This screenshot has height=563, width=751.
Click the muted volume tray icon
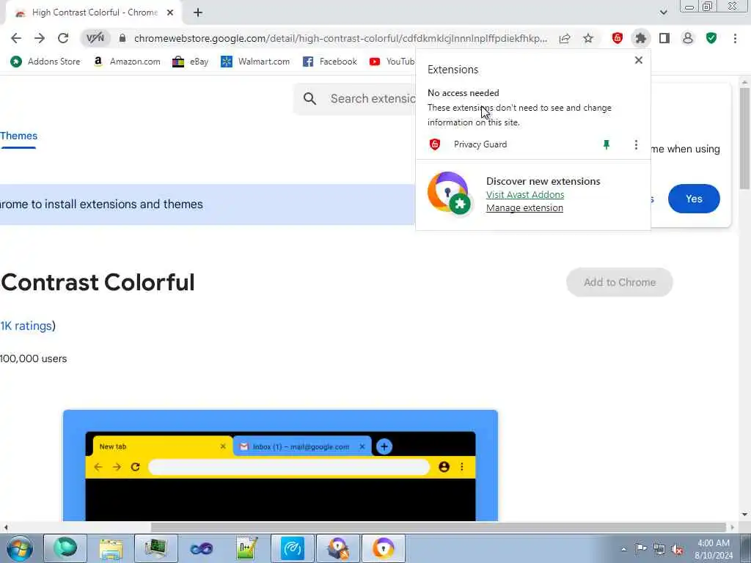pyautogui.click(x=677, y=549)
